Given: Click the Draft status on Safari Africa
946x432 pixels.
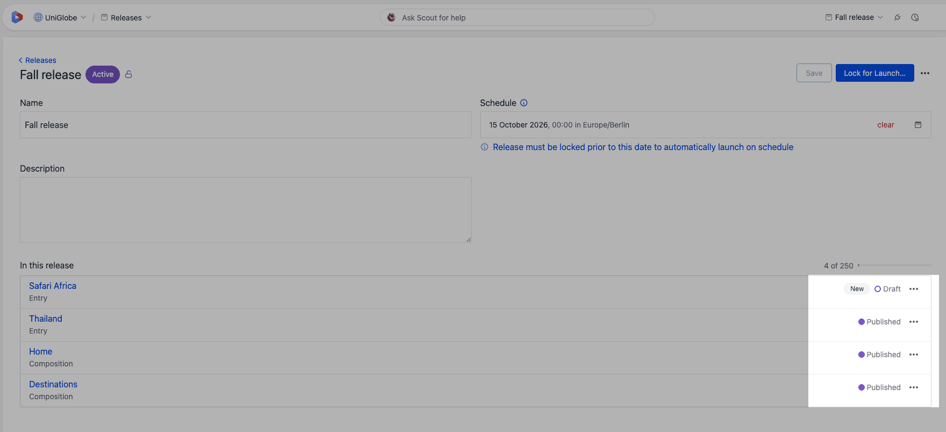Looking at the screenshot, I should pyautogui.click(x=887, y=289).
